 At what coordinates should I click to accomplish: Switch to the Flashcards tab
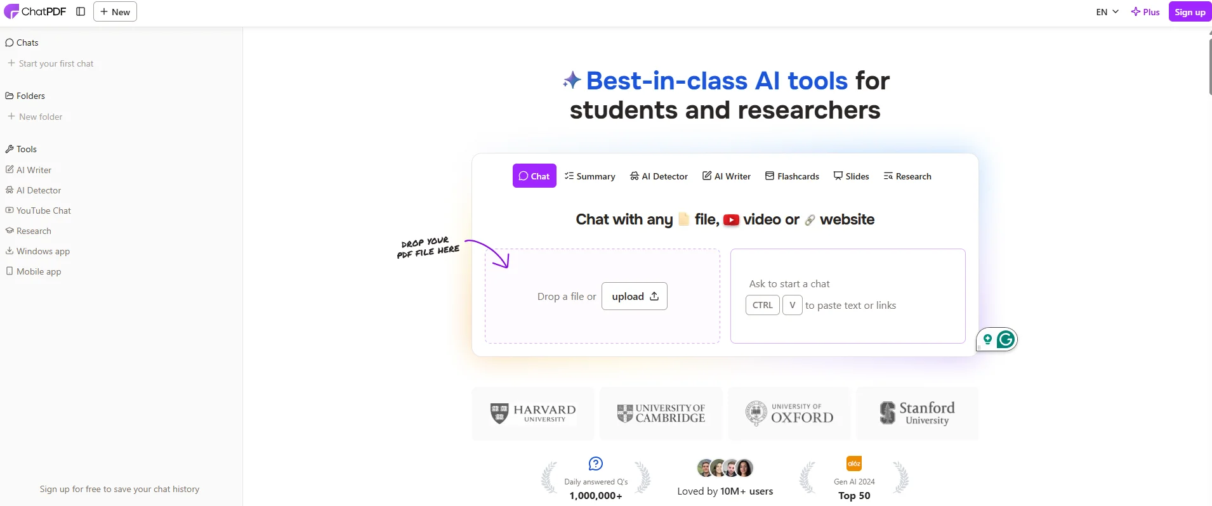[x=792, y=176]
